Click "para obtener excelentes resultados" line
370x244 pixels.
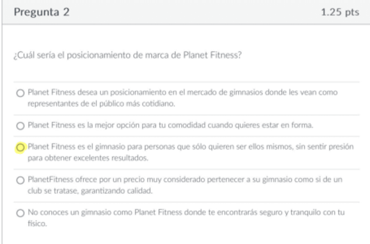(x=87, y=158)
